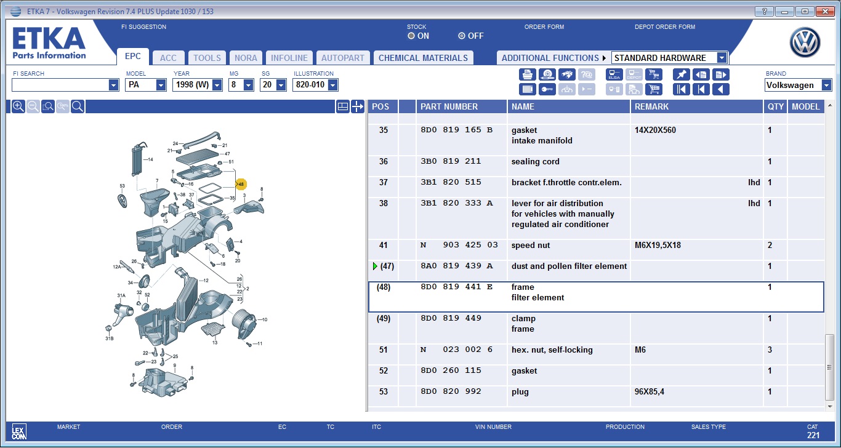The height and width of the screenshot is (448, 841).
Task: Click the arrow after ADDITIONAL FUNCTIONS
Action: (x=605, y=58)
